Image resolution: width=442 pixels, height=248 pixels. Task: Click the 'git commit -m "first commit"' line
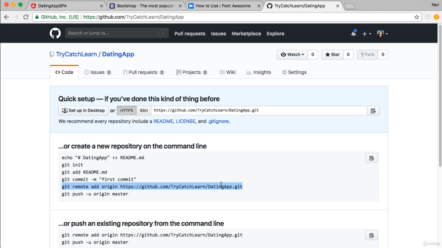[x=99, y=179]
